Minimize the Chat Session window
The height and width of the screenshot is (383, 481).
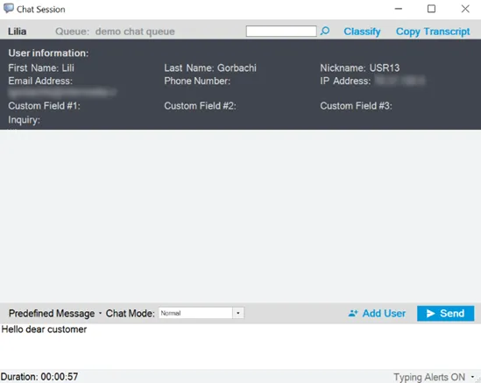click(x=398, y=9)
